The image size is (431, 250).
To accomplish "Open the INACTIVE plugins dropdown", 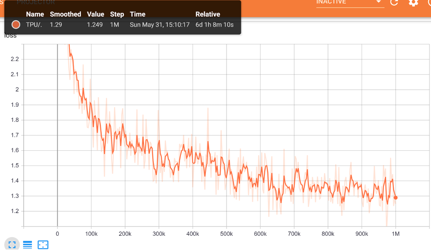I will [x=350, y=3].
